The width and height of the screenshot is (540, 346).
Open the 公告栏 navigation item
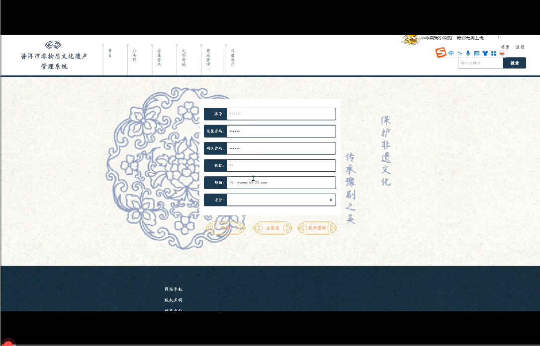tap(134, 55)
